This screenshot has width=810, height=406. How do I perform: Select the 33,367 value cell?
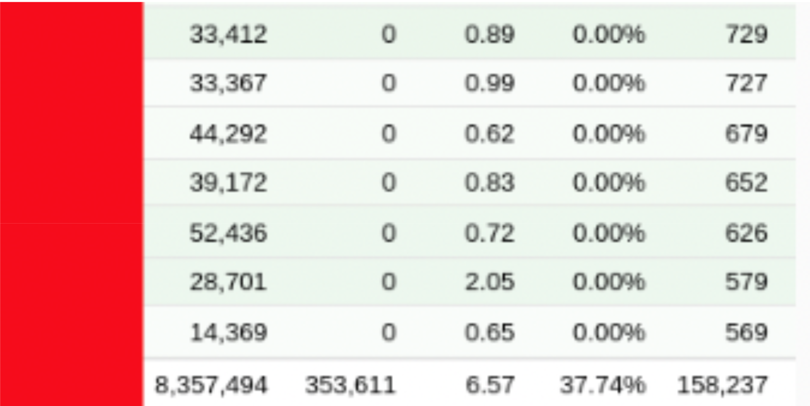pyautogui.click(x=228, y=84)
